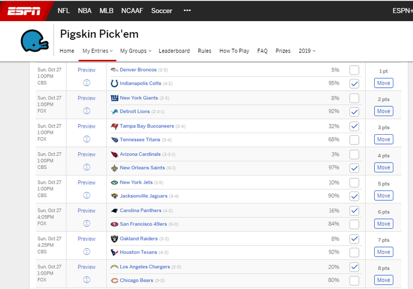
Task: Go to Pick'em Home tab
Action: point(67,51)
